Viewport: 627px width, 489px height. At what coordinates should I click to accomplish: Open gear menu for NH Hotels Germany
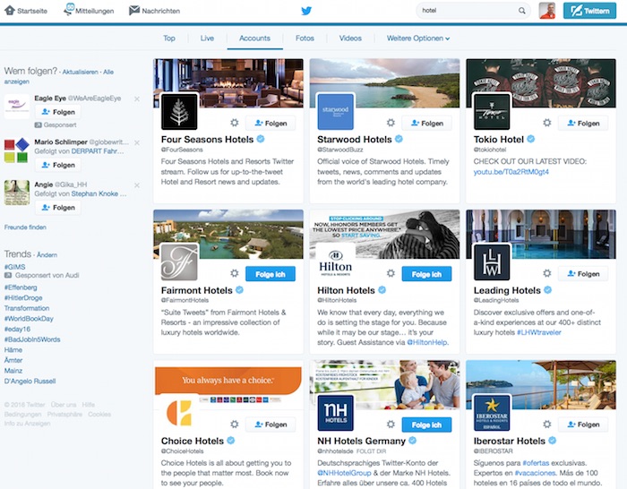pos(391,425)
